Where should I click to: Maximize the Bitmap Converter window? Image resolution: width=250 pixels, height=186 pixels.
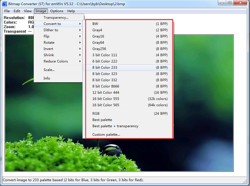tap(230, 3)
